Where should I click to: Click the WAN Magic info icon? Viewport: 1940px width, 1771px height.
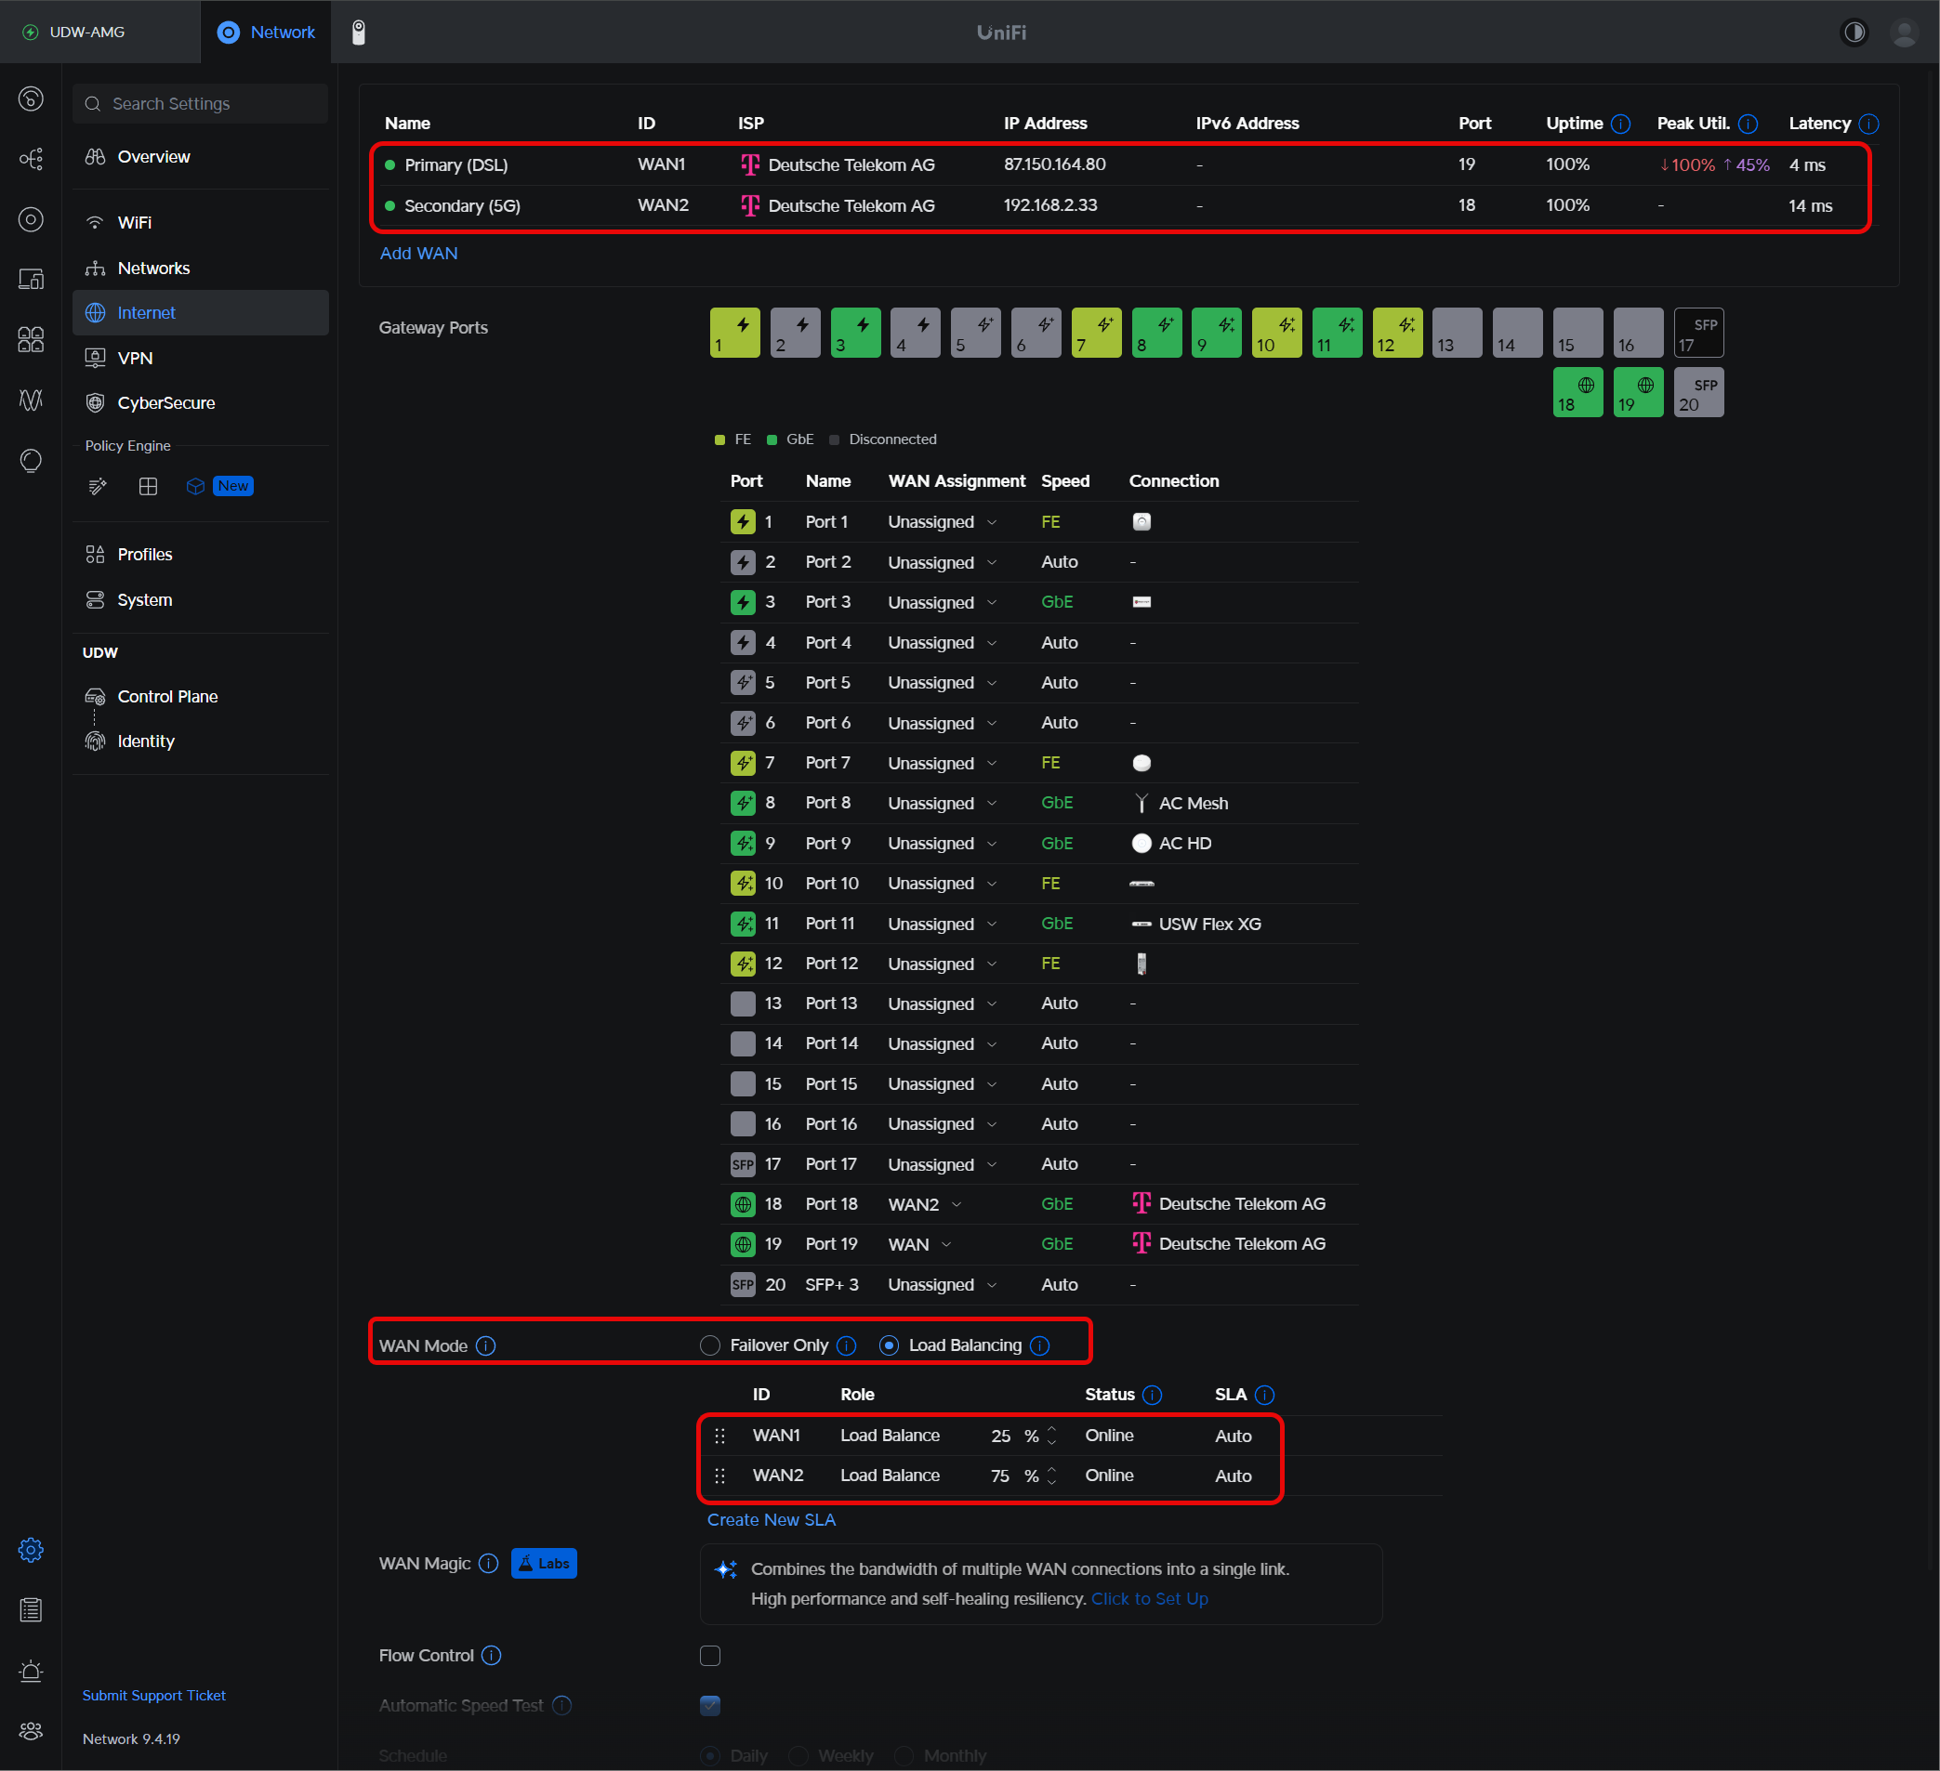coord(489,1563)
